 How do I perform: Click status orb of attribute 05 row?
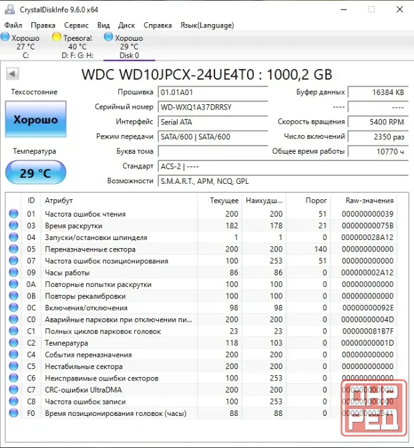pyautogui.click(x=13, y=249)
